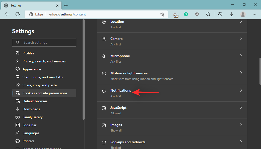The width and height of the screenshot is (261, 149).
Task: Open the Extensions puzzle-piece menu
Action: (208, 14)
